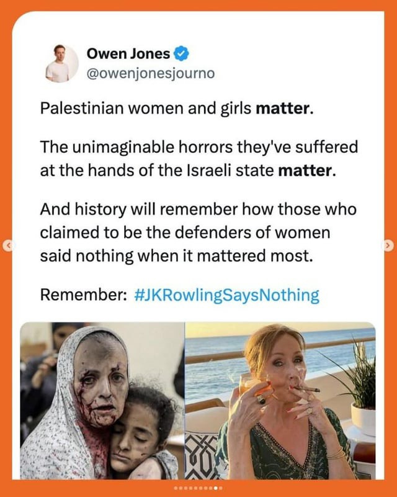397x497 pixels.
Task: Open the left photo of woman hugging child
Action: [x=102, y=401]
